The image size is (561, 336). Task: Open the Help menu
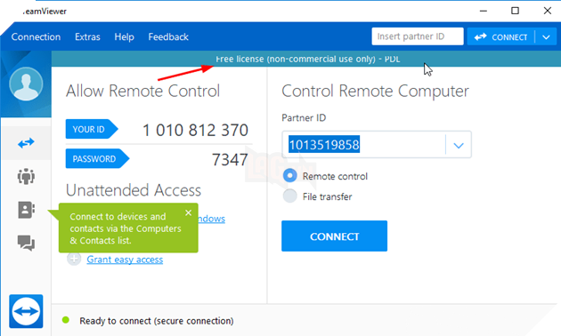[124, 36]
